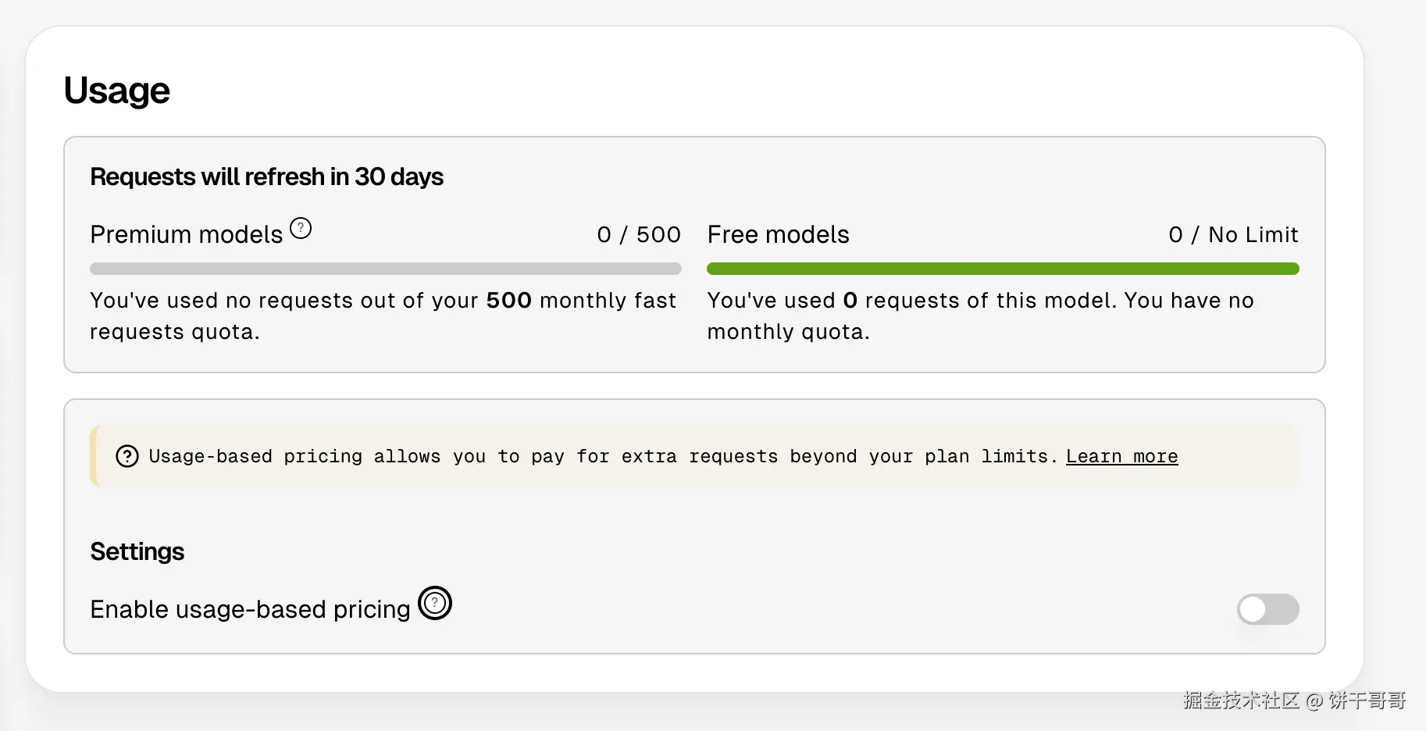1426x731 pixels.
Task: Click the 'Requests will refresh in 30 days' text
Action: click(266, 177)
